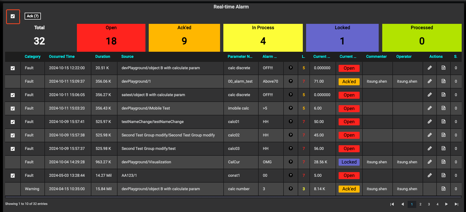This screenshot has width=466, height=212.
Task: Go to page 2 of alarms
Action: pyautogui.click(x=420, y=204)
